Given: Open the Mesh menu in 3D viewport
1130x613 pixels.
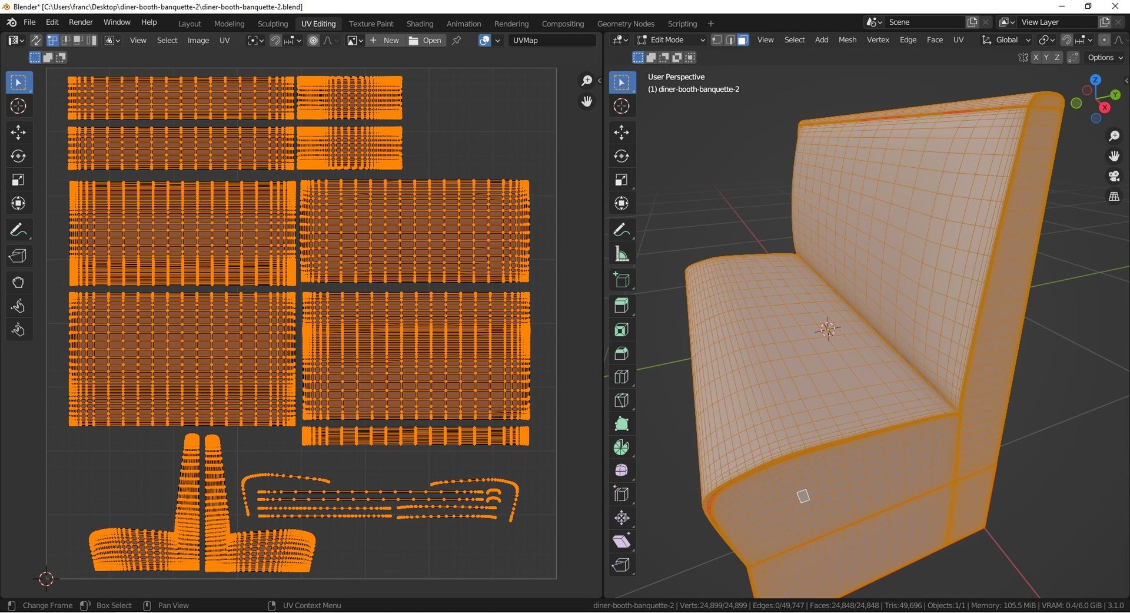Looking at the screenshot, I should [x=847, y=39].
